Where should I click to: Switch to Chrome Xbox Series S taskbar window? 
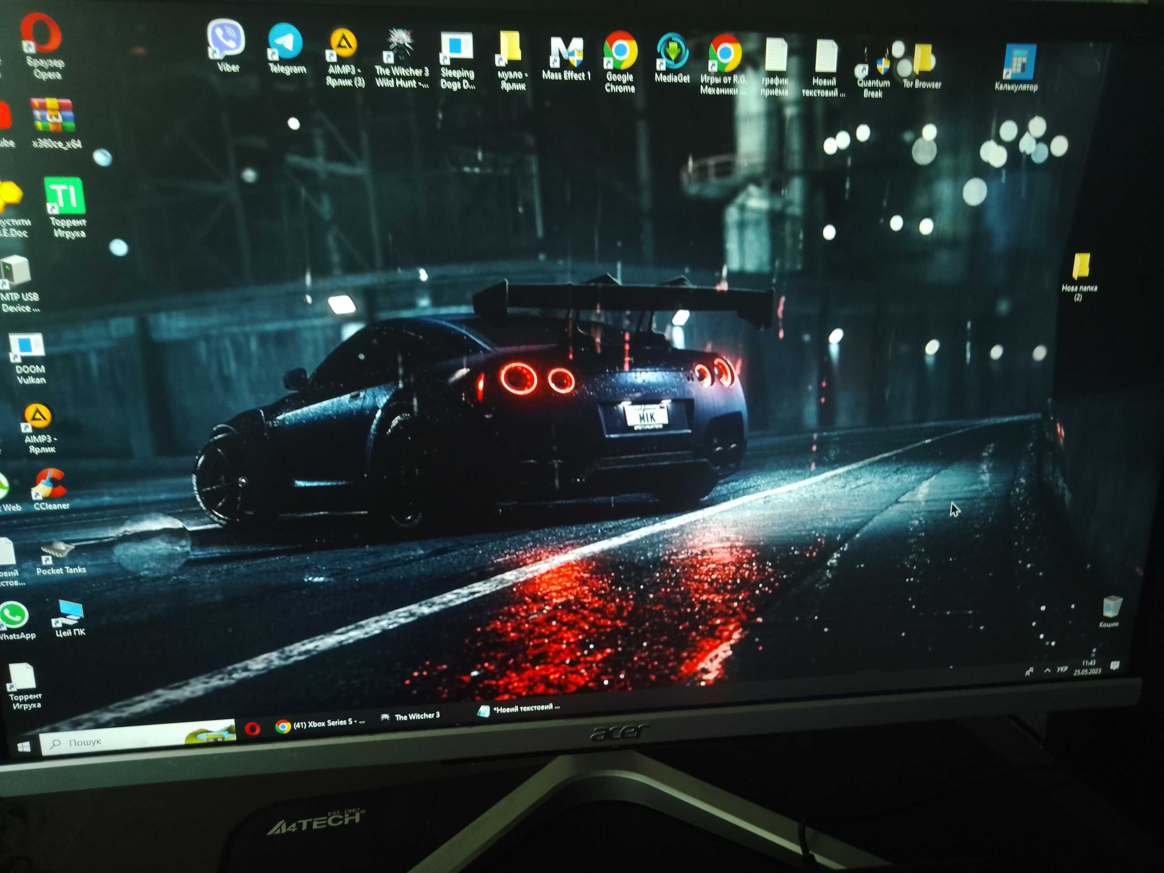click(320, 725)
